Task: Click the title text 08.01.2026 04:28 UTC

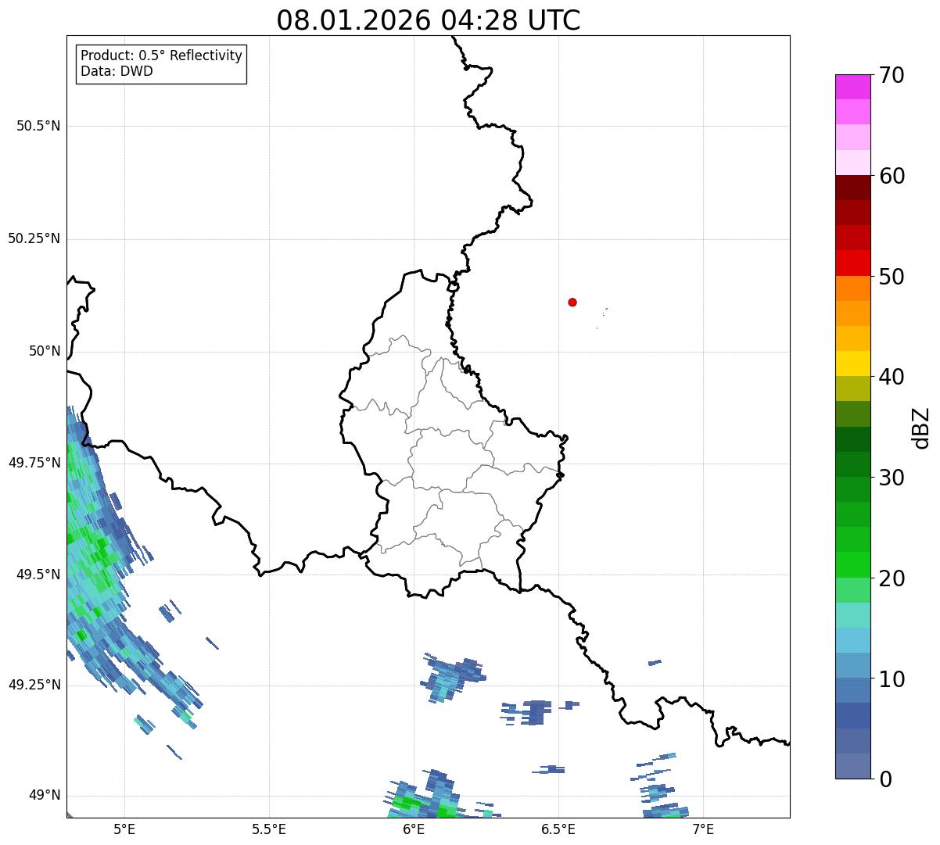Action: (x=429, y=20)
